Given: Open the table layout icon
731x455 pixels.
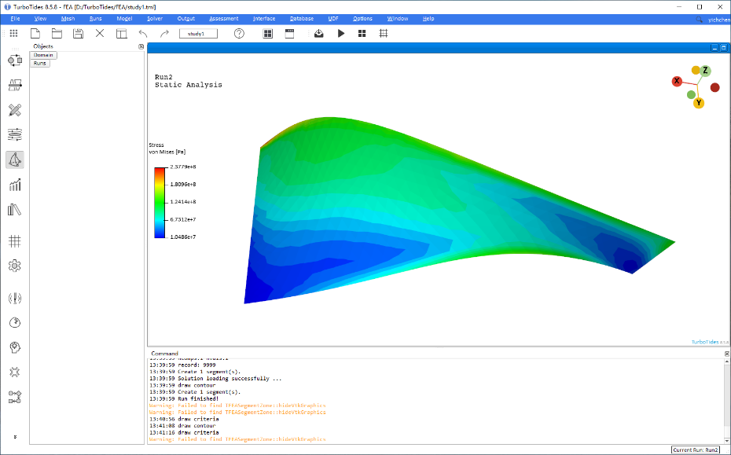Looking at the screenshot, I should tap(122, 34).
